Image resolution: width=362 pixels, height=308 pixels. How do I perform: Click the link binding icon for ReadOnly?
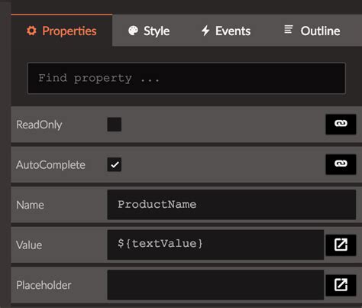(341, 124)
